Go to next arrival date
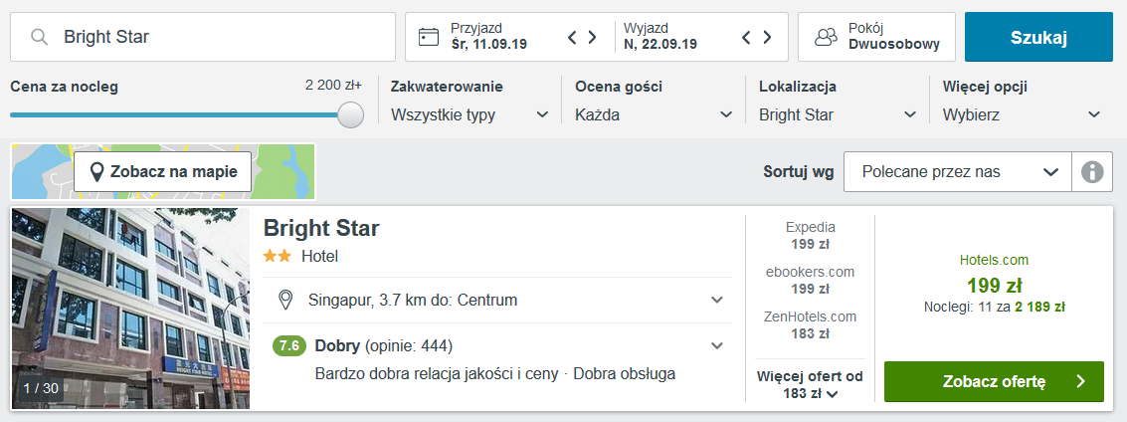This screenshot has height=422, width=1127. [593, 38]
